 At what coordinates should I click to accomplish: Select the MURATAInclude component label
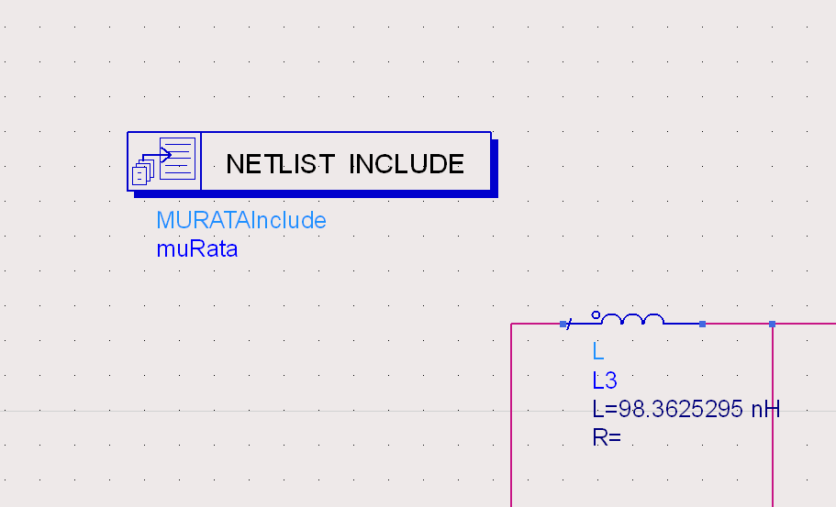point(241,220)
